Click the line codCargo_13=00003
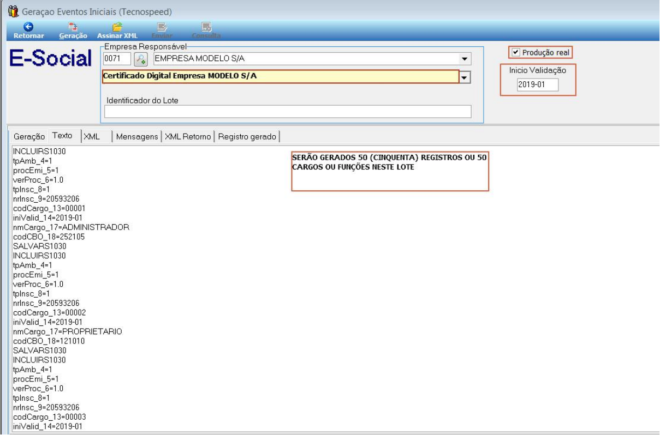Screen dimensions: 660x435 [49, 416]
